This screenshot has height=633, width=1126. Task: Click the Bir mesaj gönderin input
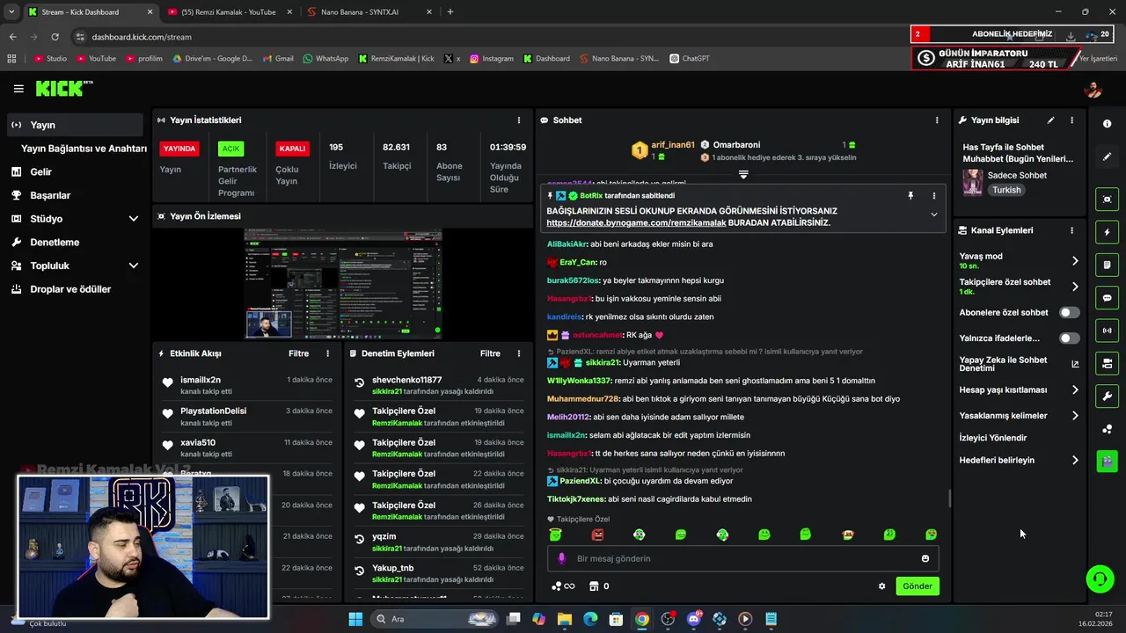pos(743,558)
